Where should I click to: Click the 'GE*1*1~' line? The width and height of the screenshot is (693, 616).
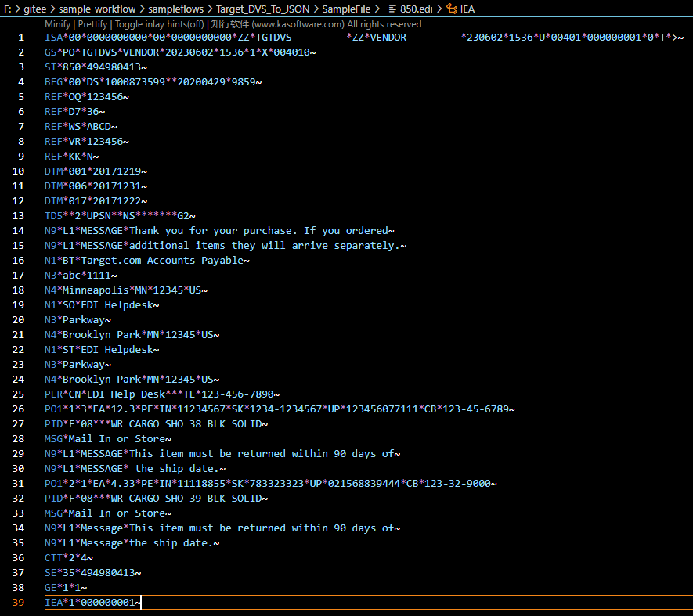click(66, 588)
